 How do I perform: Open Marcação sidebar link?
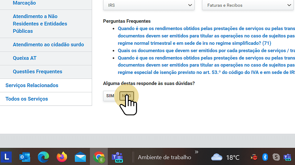(x=24, y=3)
